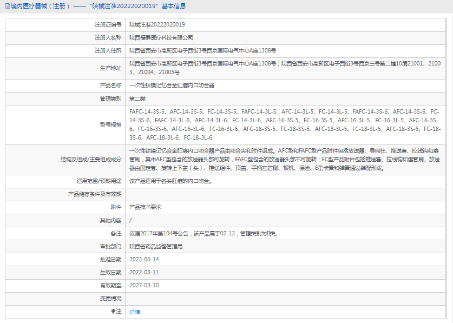
Task: Click the lightbulb icon beside 注
Action: pos(113,312)
